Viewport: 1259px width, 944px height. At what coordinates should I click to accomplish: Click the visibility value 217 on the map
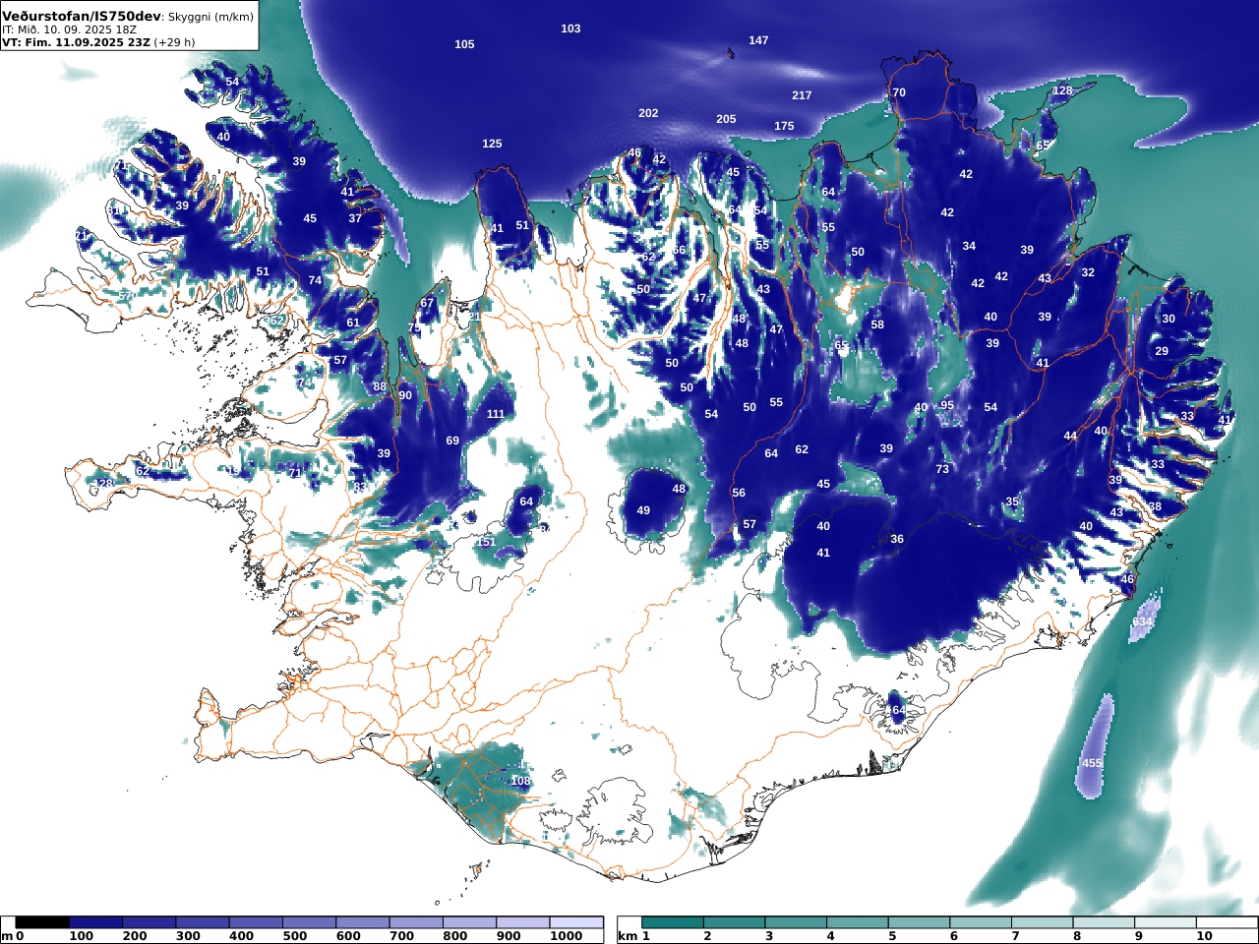[x=802, y=95]
